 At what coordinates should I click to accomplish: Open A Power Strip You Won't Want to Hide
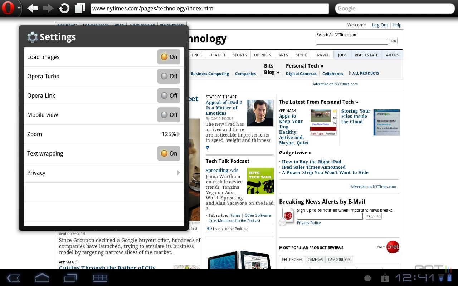click(x=325, y=172)
